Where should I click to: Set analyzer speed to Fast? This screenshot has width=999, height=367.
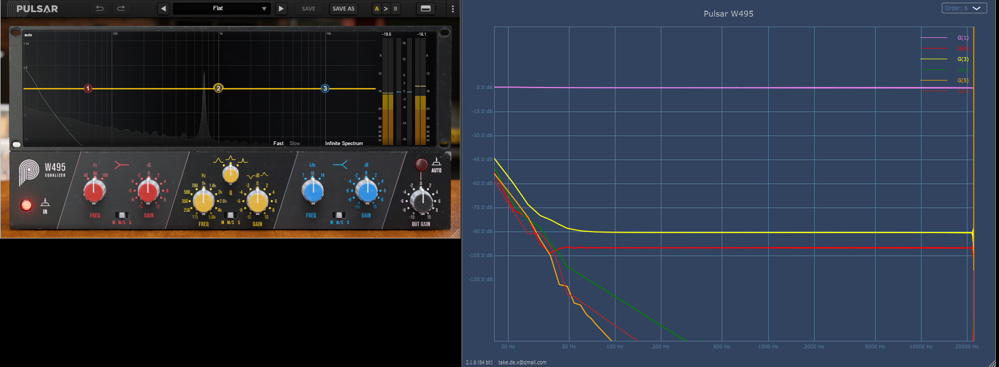(x=278, y=143)
